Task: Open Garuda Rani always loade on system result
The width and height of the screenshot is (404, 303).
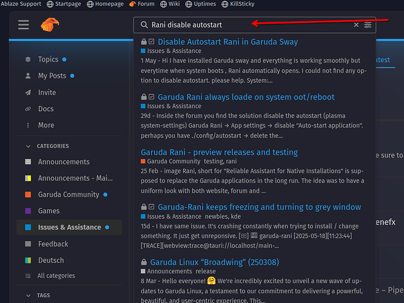Action: point(246,97)
